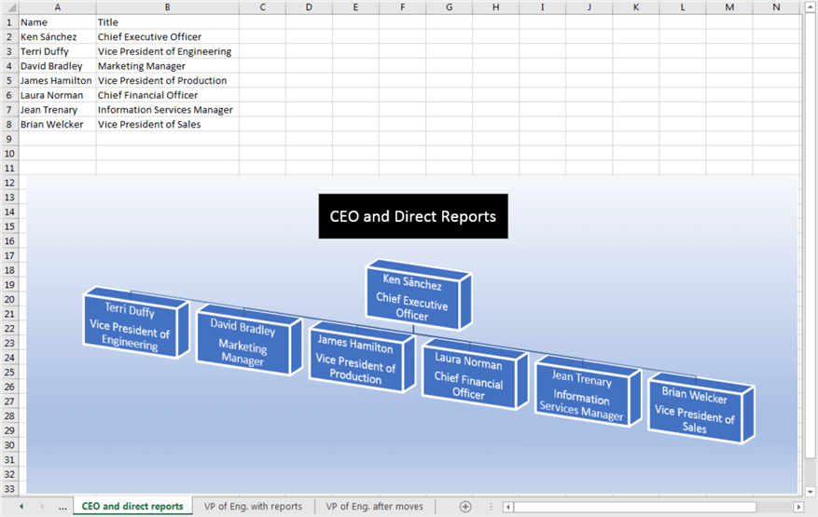The height and width of the screenshot is (517, 818).
Task: Add a new sheet with plus icon
Action: tap(465, 507)
